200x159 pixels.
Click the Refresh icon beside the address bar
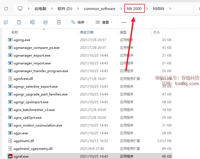pyautogui.click(x=6, y=9)
